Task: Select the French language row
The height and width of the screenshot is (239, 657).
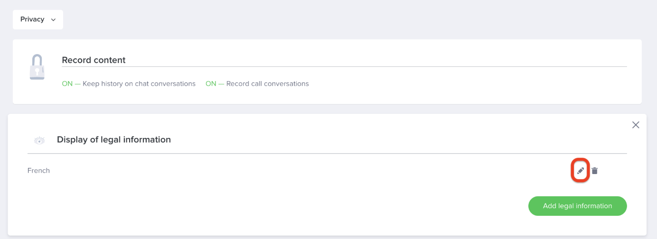Action: point(38,171)
